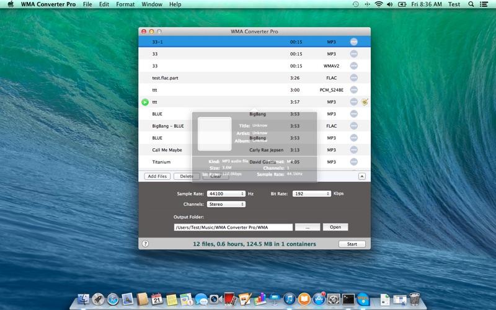
Task: Select the Titanium row
Action: 254,162
